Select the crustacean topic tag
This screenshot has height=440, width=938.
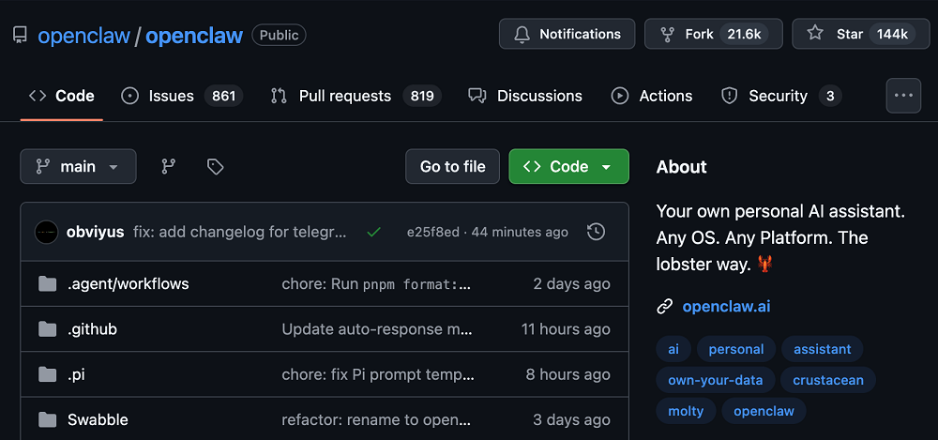coord(828,380)
